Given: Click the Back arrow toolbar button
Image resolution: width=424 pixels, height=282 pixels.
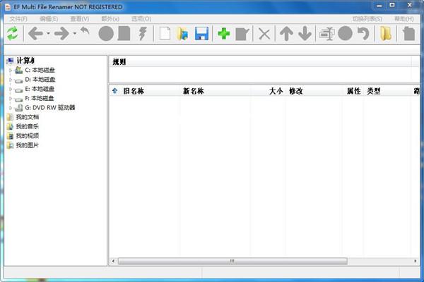Looking at the screenshot, I should click(x=35, y=33).
